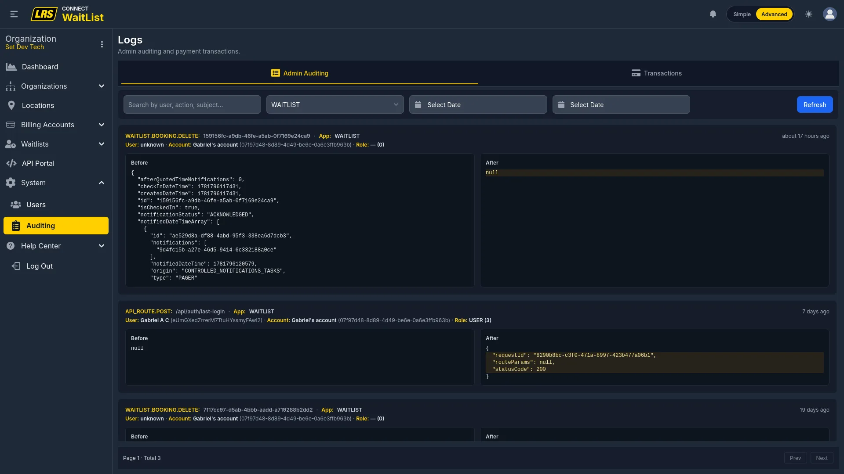Open notifications bell
844x474 pixels.
tap(713, 14)
